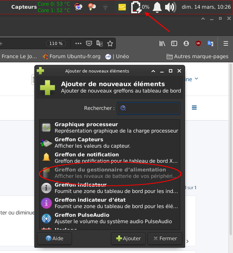Click the yellow bell icon of Greffon de notification

tap(46, 157)
